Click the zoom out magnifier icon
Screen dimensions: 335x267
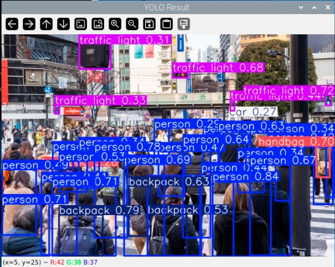132,24
